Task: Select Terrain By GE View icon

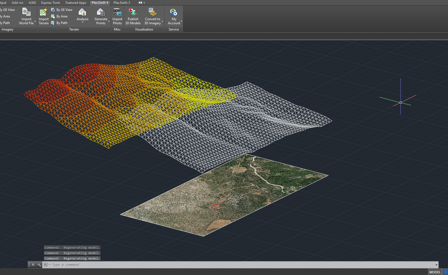Action: (53, 10)
